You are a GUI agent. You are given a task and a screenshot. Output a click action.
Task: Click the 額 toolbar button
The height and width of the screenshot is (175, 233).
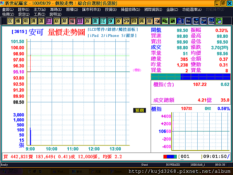click(134, 21)
